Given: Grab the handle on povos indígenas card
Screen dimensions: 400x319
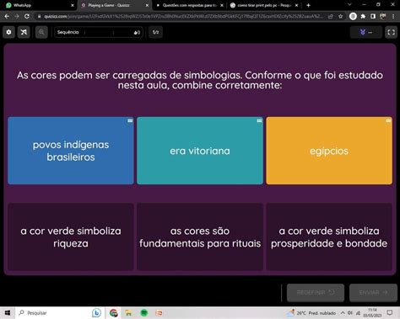Looking at the screenshot, I should point(130,120).
